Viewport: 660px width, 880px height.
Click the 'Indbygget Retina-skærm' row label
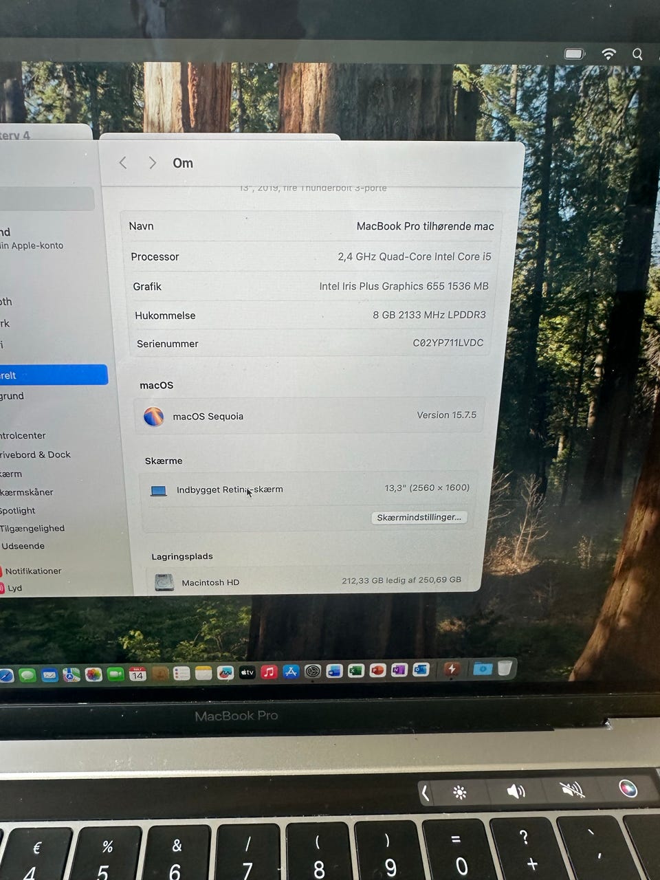coord(230,489)
